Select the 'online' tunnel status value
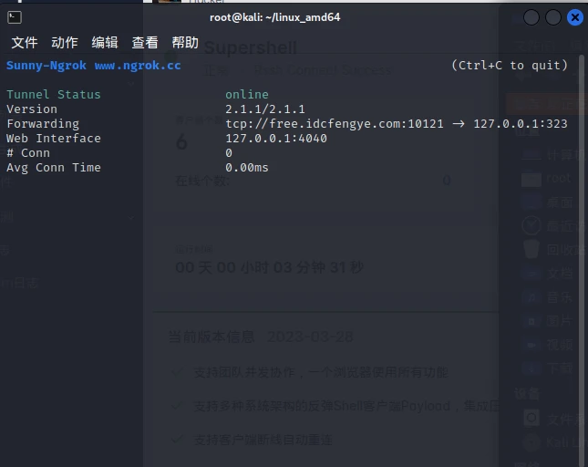 [247, 94]
